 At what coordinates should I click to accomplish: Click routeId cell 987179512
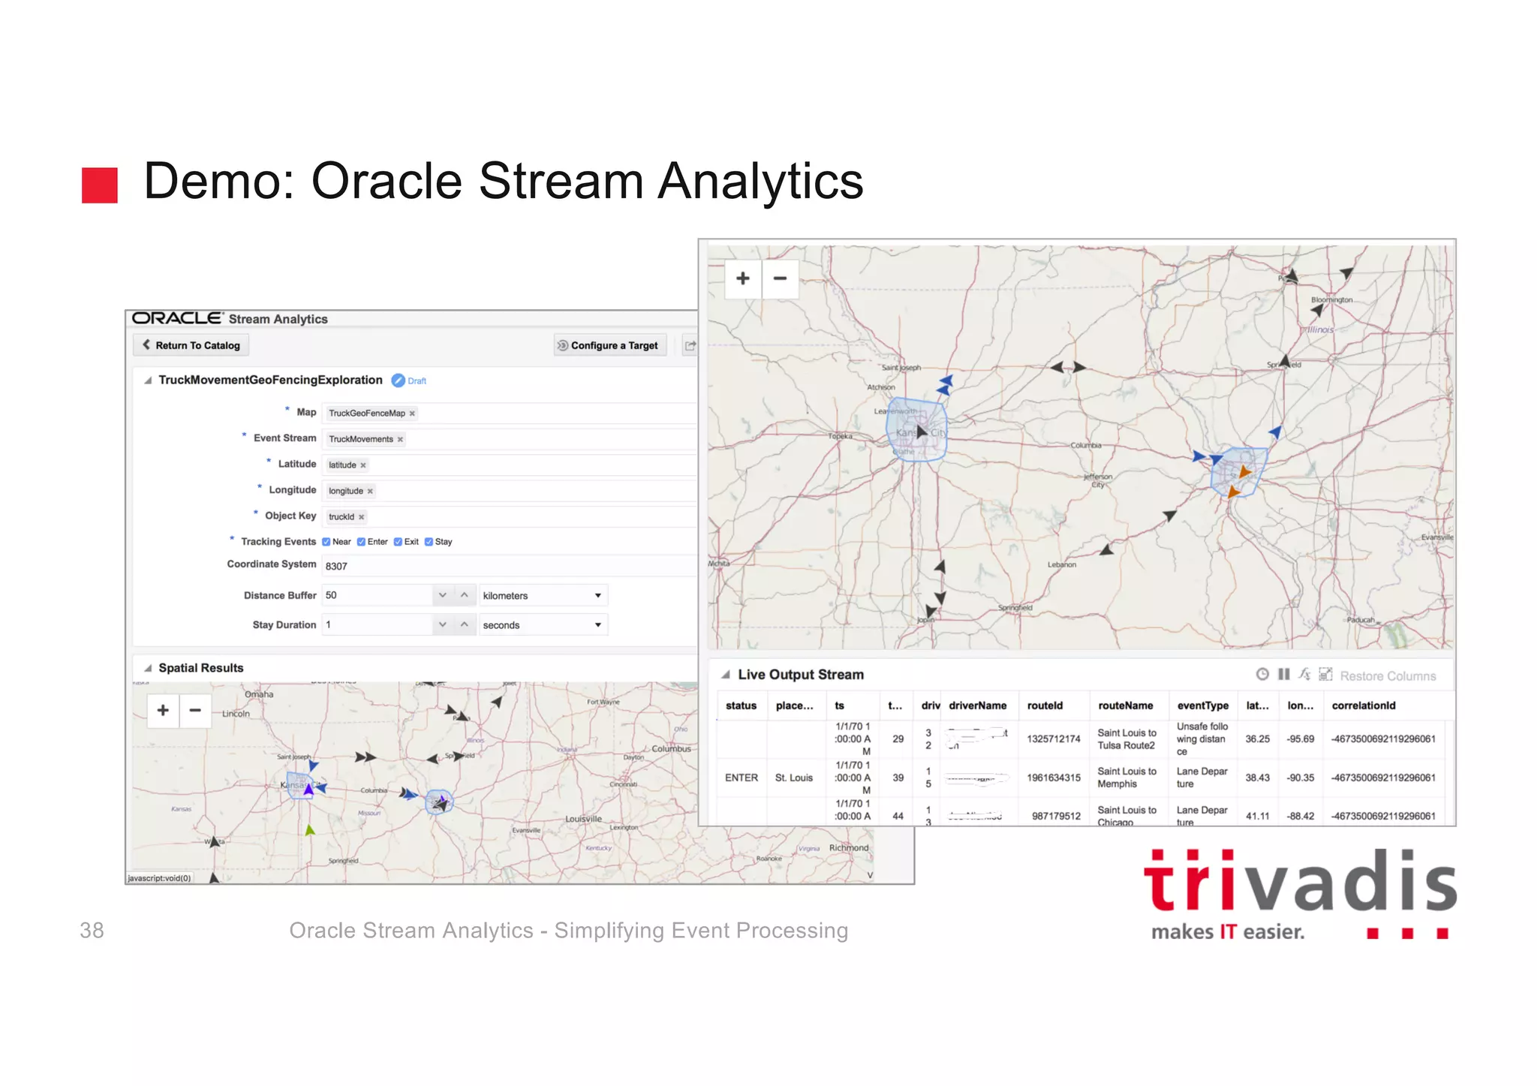(1055, 816)
